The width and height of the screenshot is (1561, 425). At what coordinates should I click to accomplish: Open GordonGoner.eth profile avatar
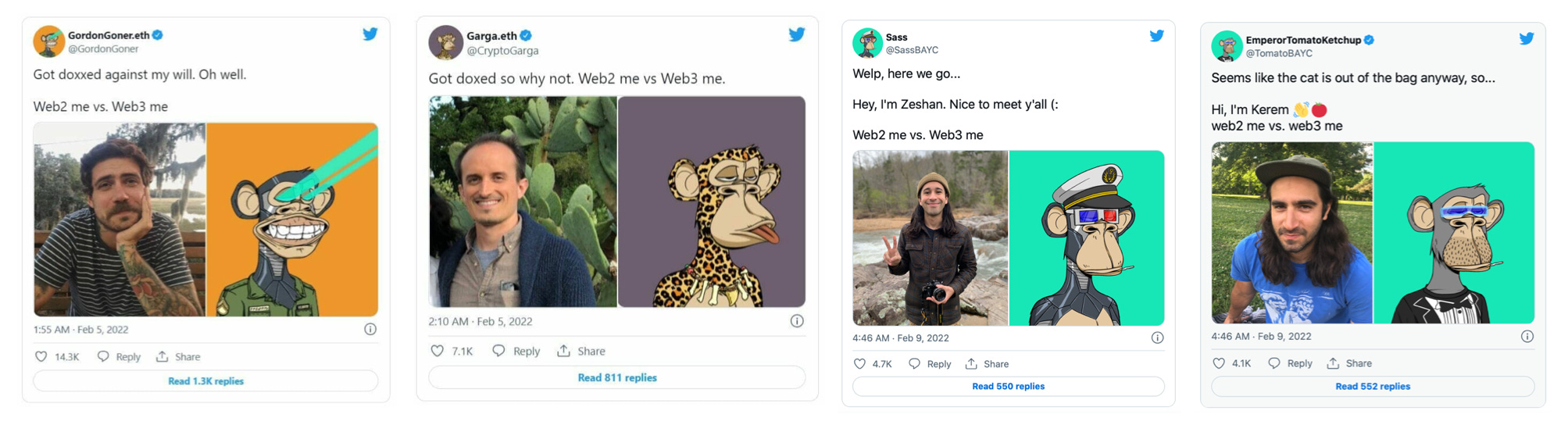point(48,41)
